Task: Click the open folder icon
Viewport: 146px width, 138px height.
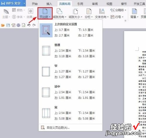Action: [x=3, y=25]
